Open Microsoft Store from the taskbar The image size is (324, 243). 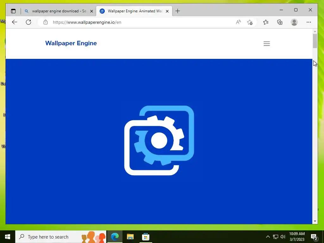click(146, 237)
